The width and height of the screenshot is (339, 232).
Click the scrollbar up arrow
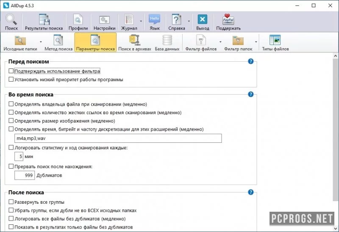point(336,56)
